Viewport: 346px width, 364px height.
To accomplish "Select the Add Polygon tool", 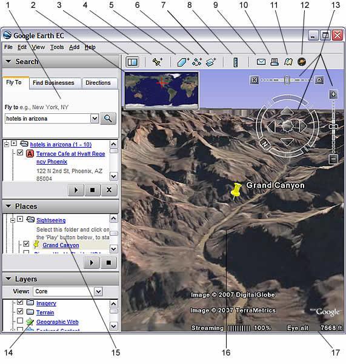I will tap(183, 62).
